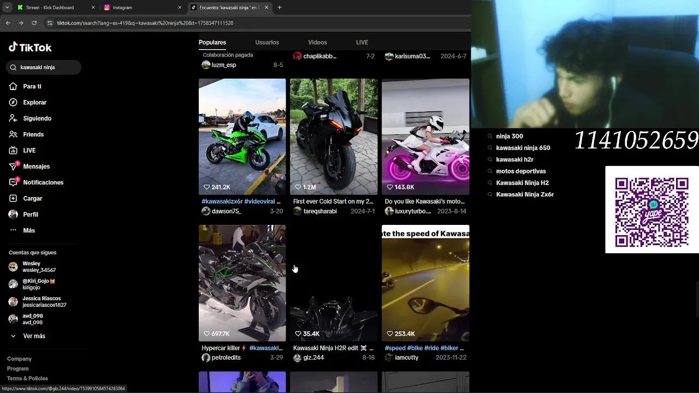Open the TikTok logo home link
Screen dimensions: 699x393
(x=30, y=47)
